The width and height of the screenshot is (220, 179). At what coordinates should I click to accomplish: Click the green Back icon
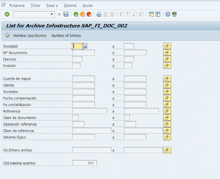76,14
